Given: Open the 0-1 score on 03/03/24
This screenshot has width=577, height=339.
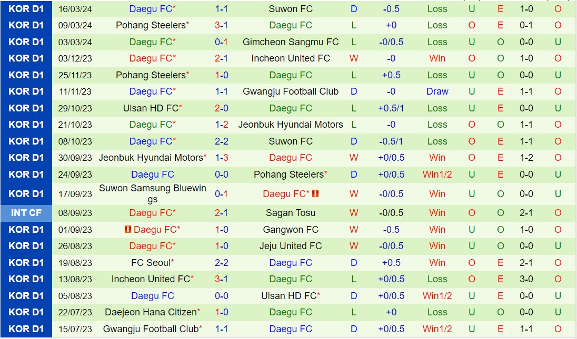Looking at the screenshot, I should coord(222,42).
